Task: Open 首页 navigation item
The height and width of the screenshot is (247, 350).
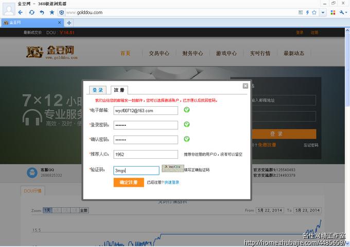Action: (125, 53)
